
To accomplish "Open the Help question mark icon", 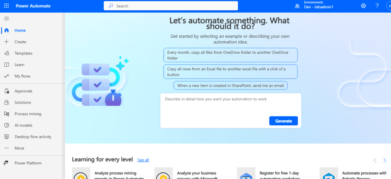I will pyautogui.click(x=377, y=6).
